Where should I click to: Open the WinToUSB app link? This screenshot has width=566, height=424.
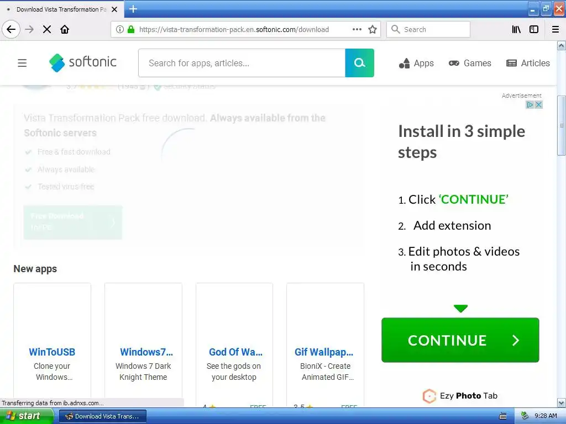(52, 352)
